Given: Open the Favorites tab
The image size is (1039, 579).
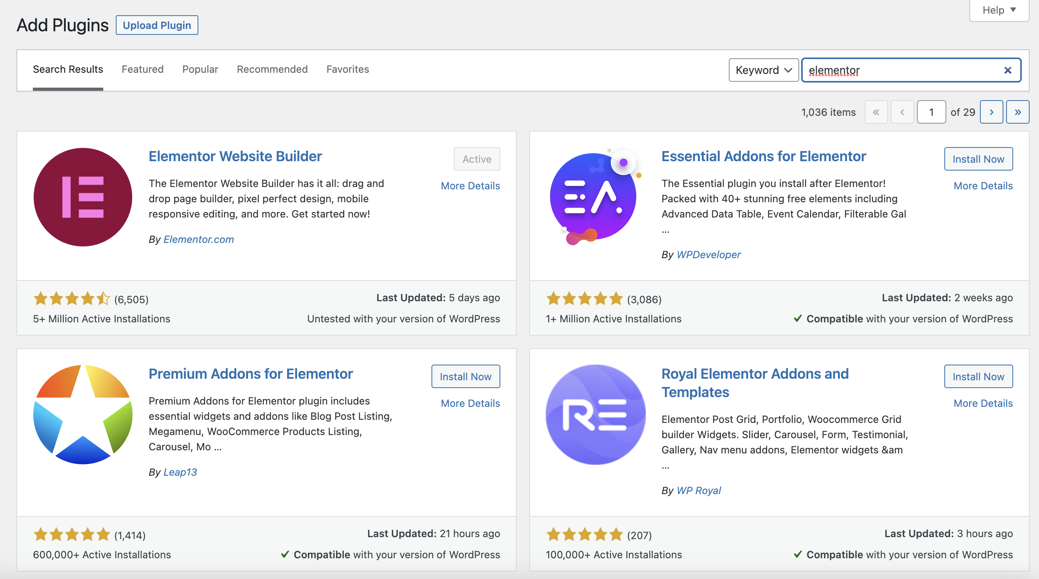Looking at the screenshot, I should coord(347,69).
